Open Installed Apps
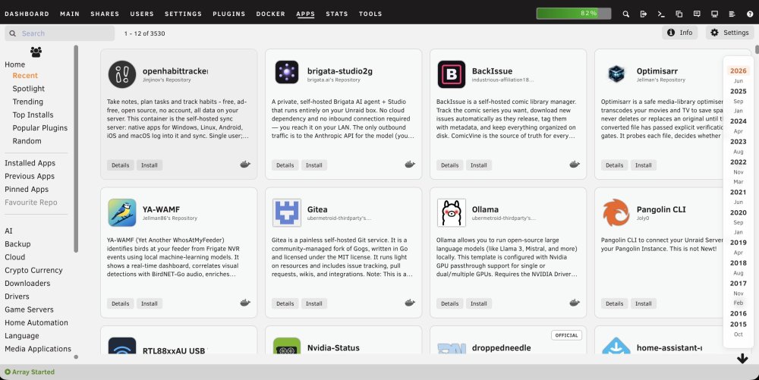The width and height of the screenshot is (759, 380). pos(30,163)
